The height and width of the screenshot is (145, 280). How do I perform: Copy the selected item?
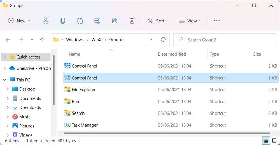pyautogui.click(x=63, y=21)
